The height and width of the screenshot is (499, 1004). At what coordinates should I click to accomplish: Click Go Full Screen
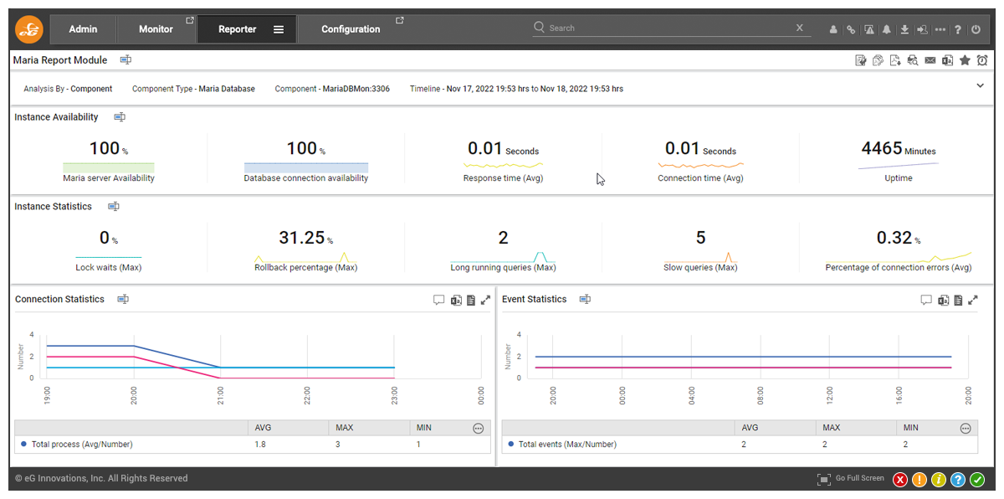coord(851,479)
